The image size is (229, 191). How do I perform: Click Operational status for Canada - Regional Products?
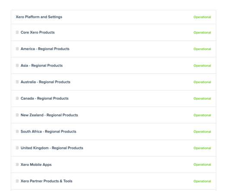click(202, 99)
